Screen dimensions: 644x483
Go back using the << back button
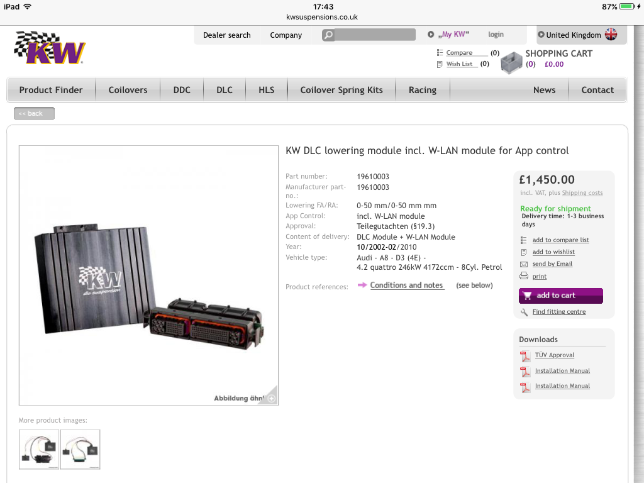[34, 113]
